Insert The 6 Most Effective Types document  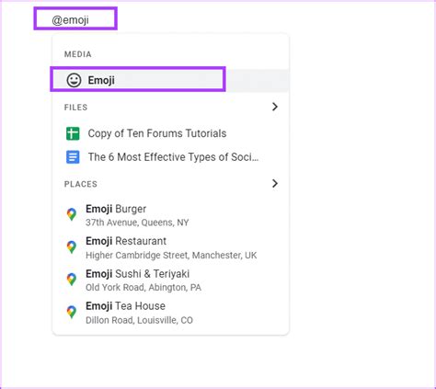(173, 157)
